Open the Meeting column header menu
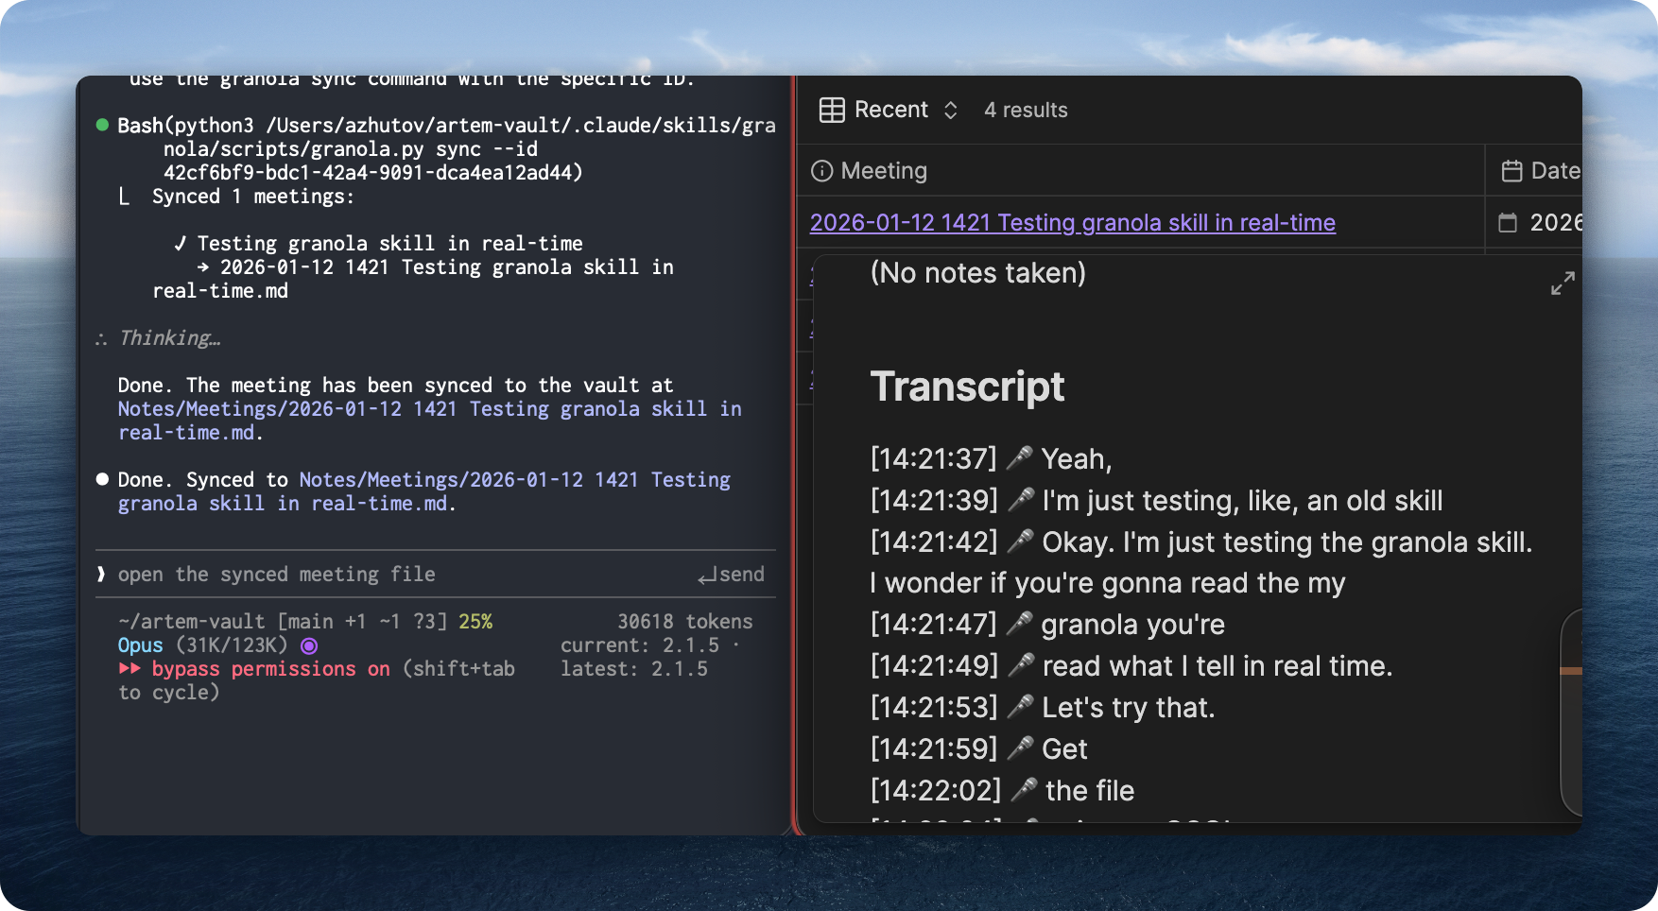The image size is (1658, 911). pos(884,171)
